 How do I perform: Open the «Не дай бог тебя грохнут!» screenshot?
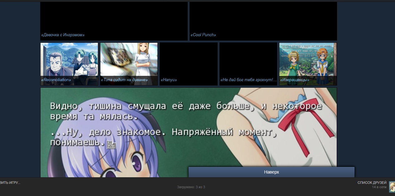248,64
